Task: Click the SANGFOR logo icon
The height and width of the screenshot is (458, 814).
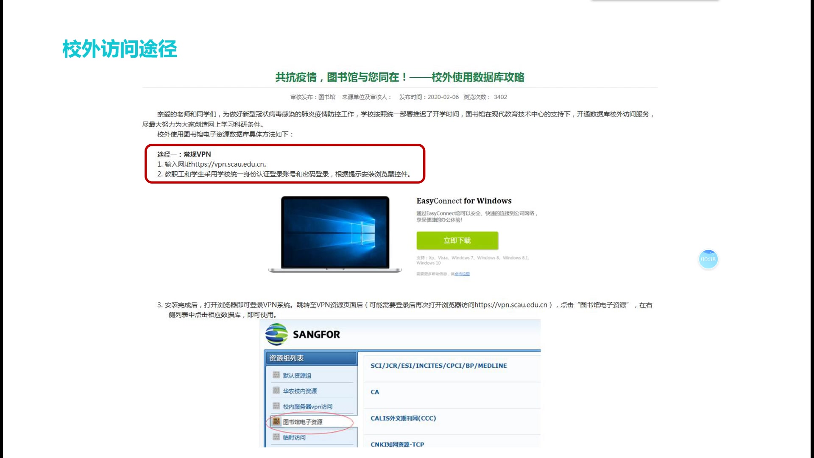Action: click(276, 334)
